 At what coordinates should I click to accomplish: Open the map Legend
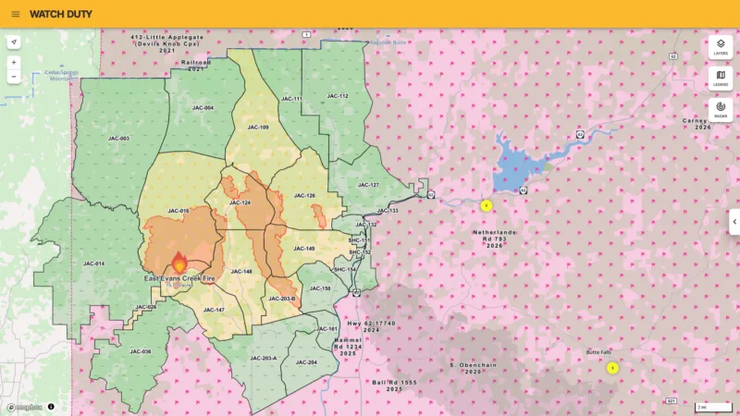tap(721, 79)
